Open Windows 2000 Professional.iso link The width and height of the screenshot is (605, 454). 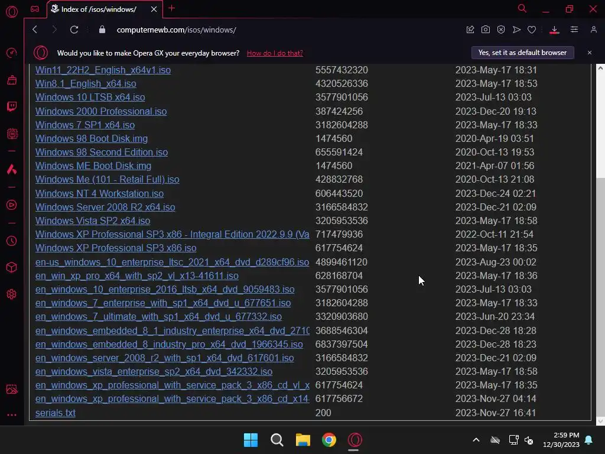[101, 111]
